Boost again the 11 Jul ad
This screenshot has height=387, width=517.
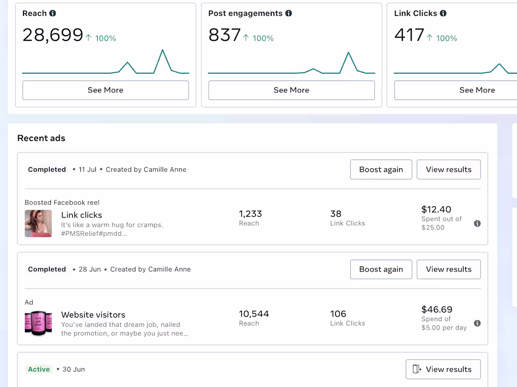click(381, 169)
